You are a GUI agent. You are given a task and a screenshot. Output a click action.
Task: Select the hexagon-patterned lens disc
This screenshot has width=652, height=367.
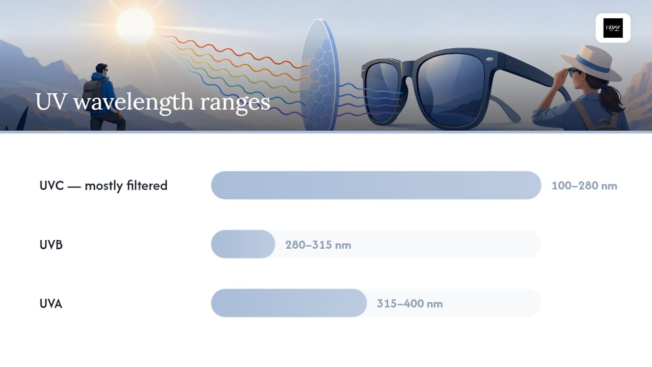click(319, 75)
